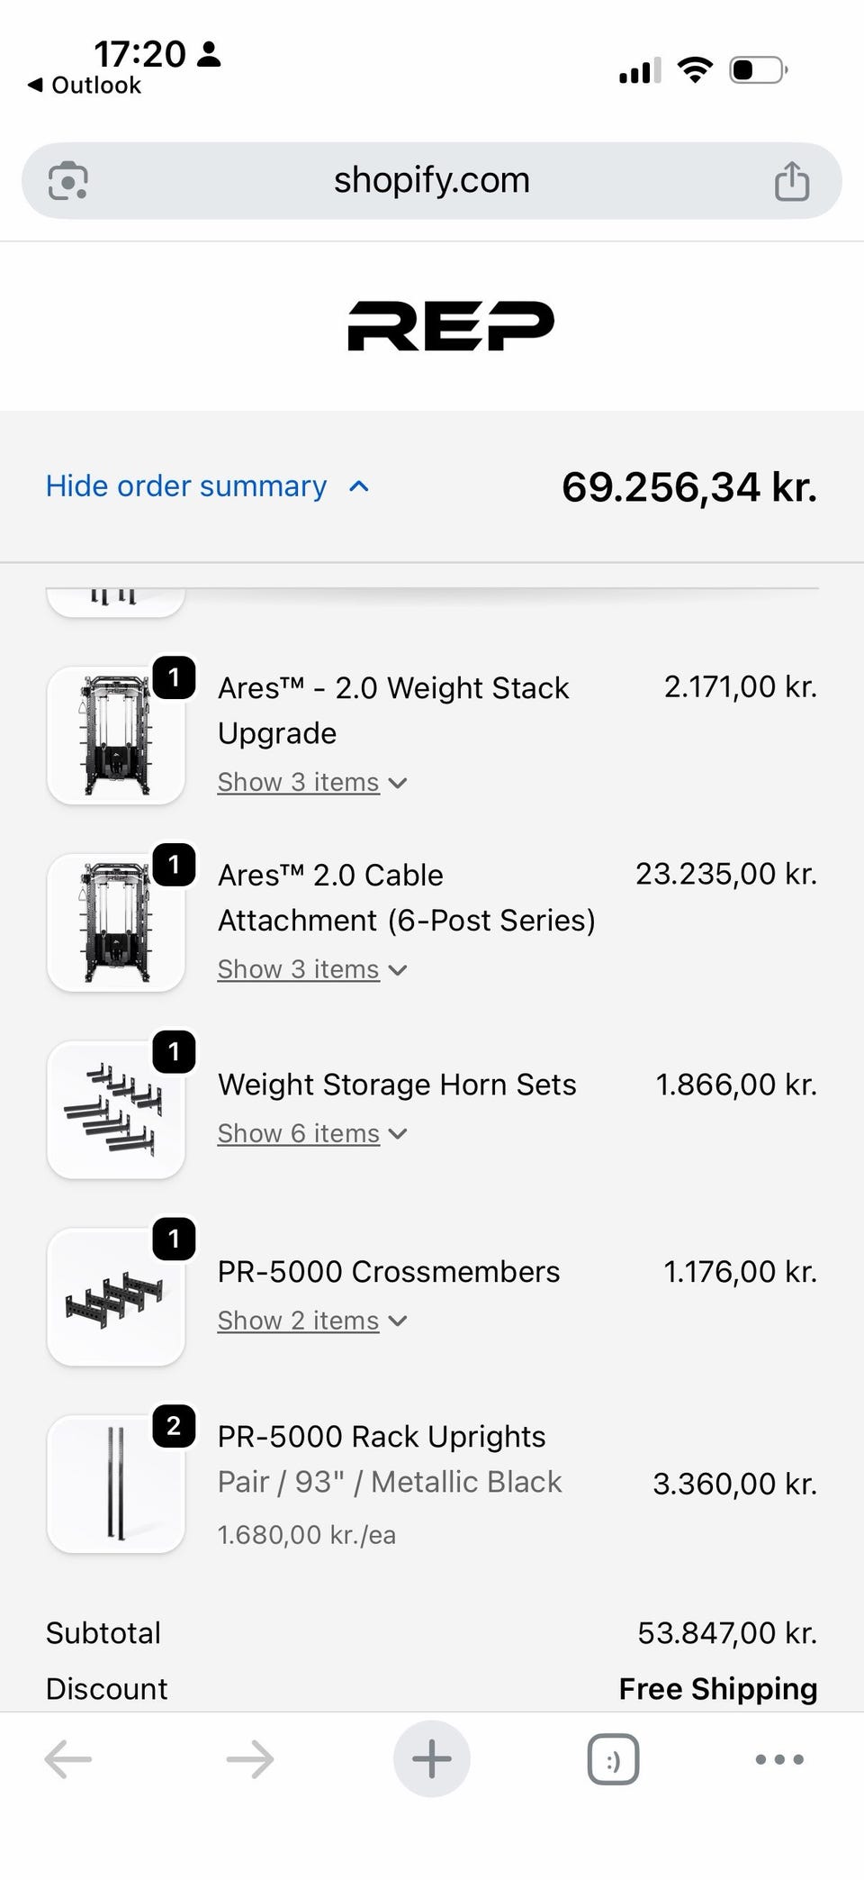Show 2 items under PR-5000 Crossmembers
Screen dimensions: 864x1880
click(x=311, y=1321)
